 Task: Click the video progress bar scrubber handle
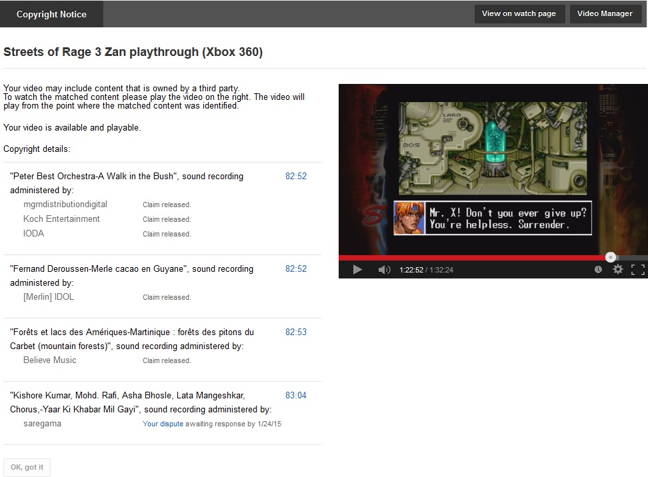(611, 257)
